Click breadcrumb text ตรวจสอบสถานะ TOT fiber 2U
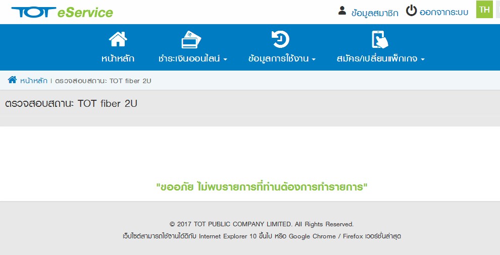 103,81
